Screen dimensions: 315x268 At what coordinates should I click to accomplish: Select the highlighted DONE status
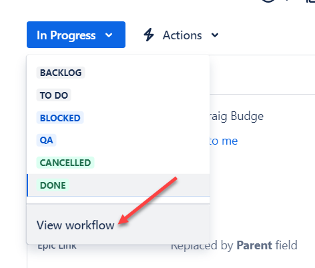tap(53, 185)
